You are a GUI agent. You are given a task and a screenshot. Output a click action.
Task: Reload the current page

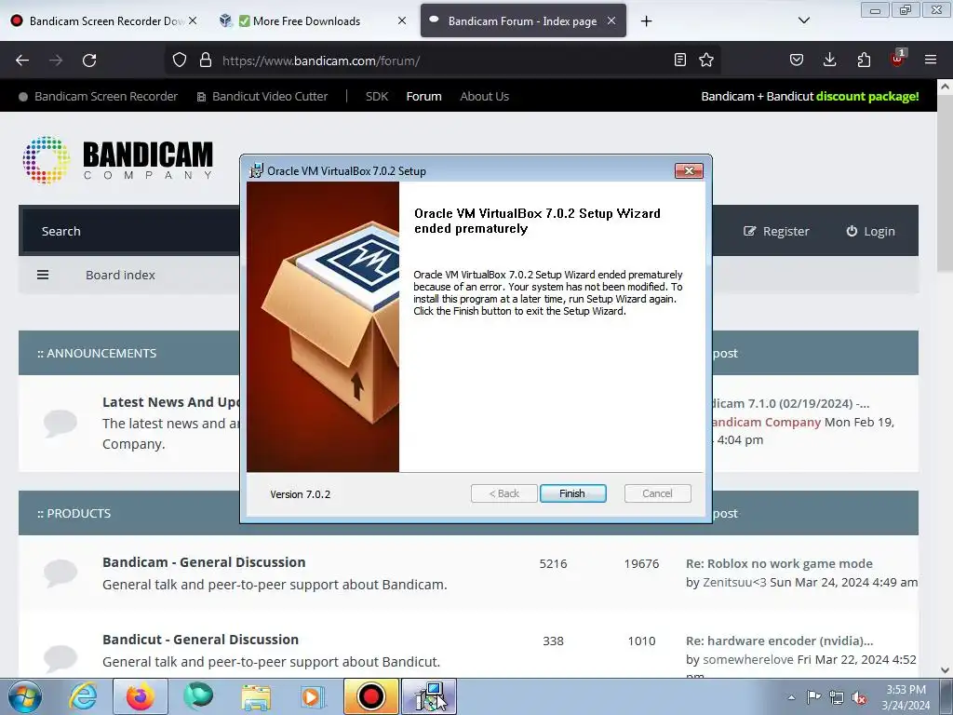[89, 61]
